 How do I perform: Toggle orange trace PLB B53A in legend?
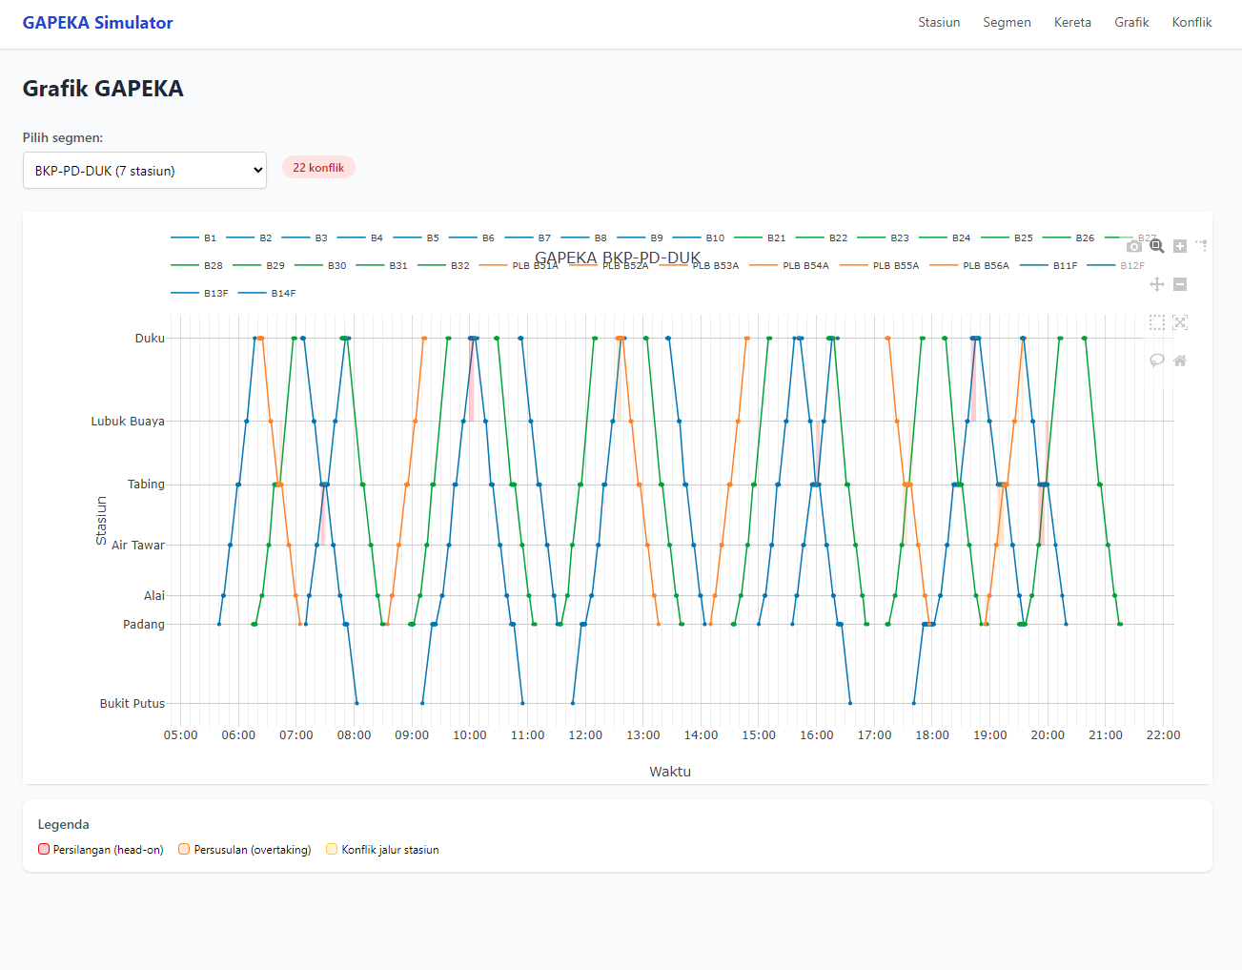click(700, 265)
